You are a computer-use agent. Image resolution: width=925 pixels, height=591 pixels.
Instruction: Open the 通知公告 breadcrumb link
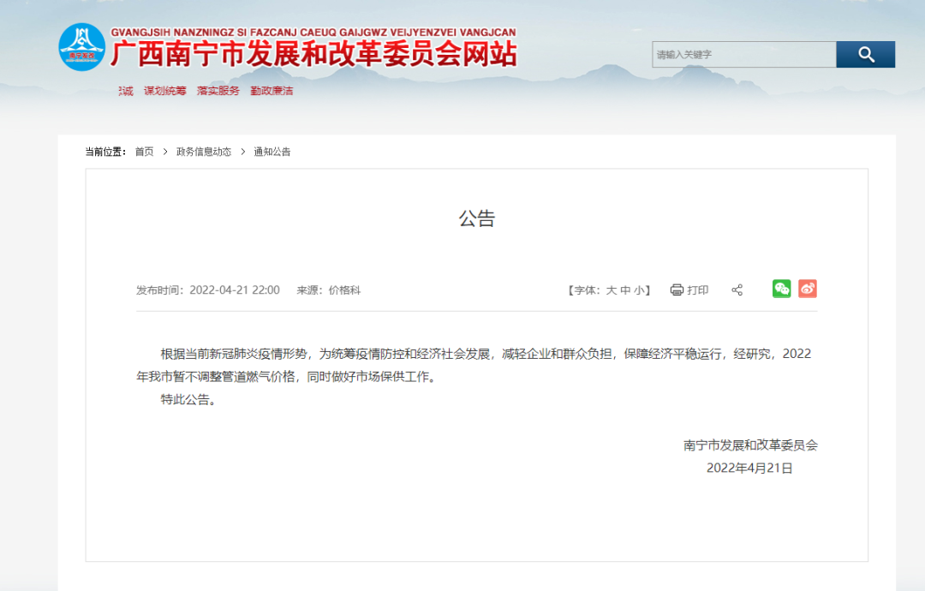click(272, 151)
